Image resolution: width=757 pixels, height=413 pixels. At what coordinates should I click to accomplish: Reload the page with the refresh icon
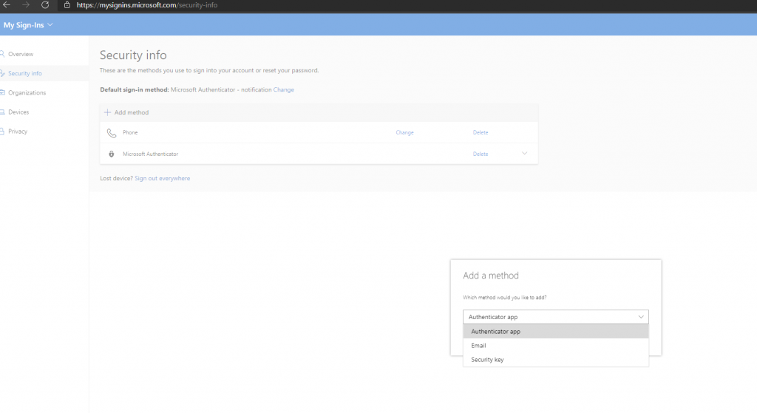tap(45, 5)
